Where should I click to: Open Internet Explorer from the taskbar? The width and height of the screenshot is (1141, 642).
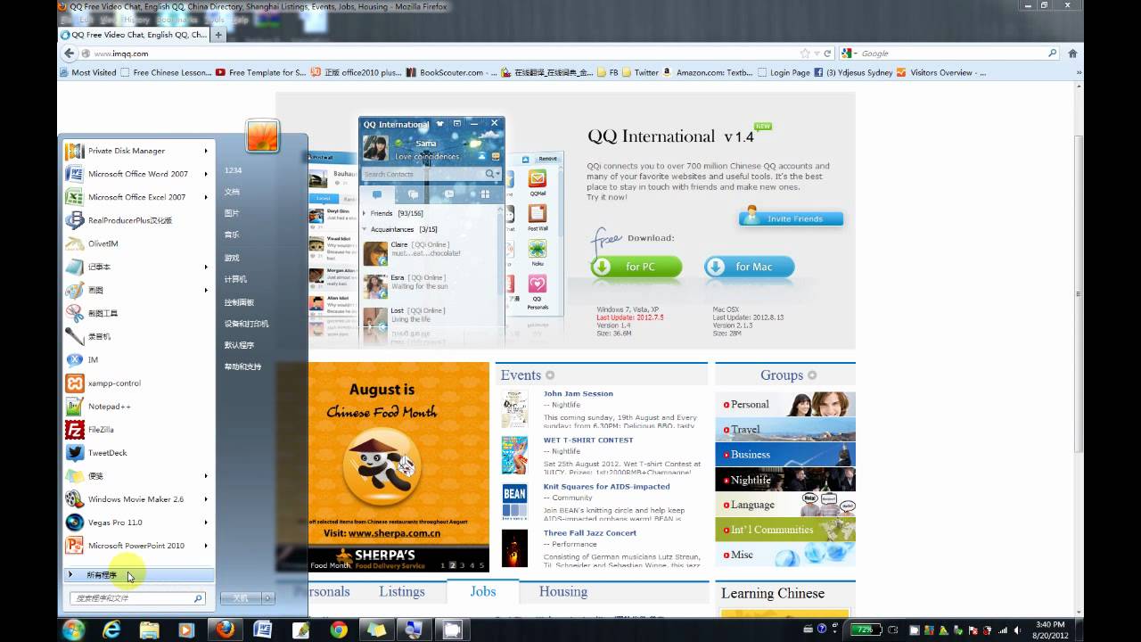111,630
